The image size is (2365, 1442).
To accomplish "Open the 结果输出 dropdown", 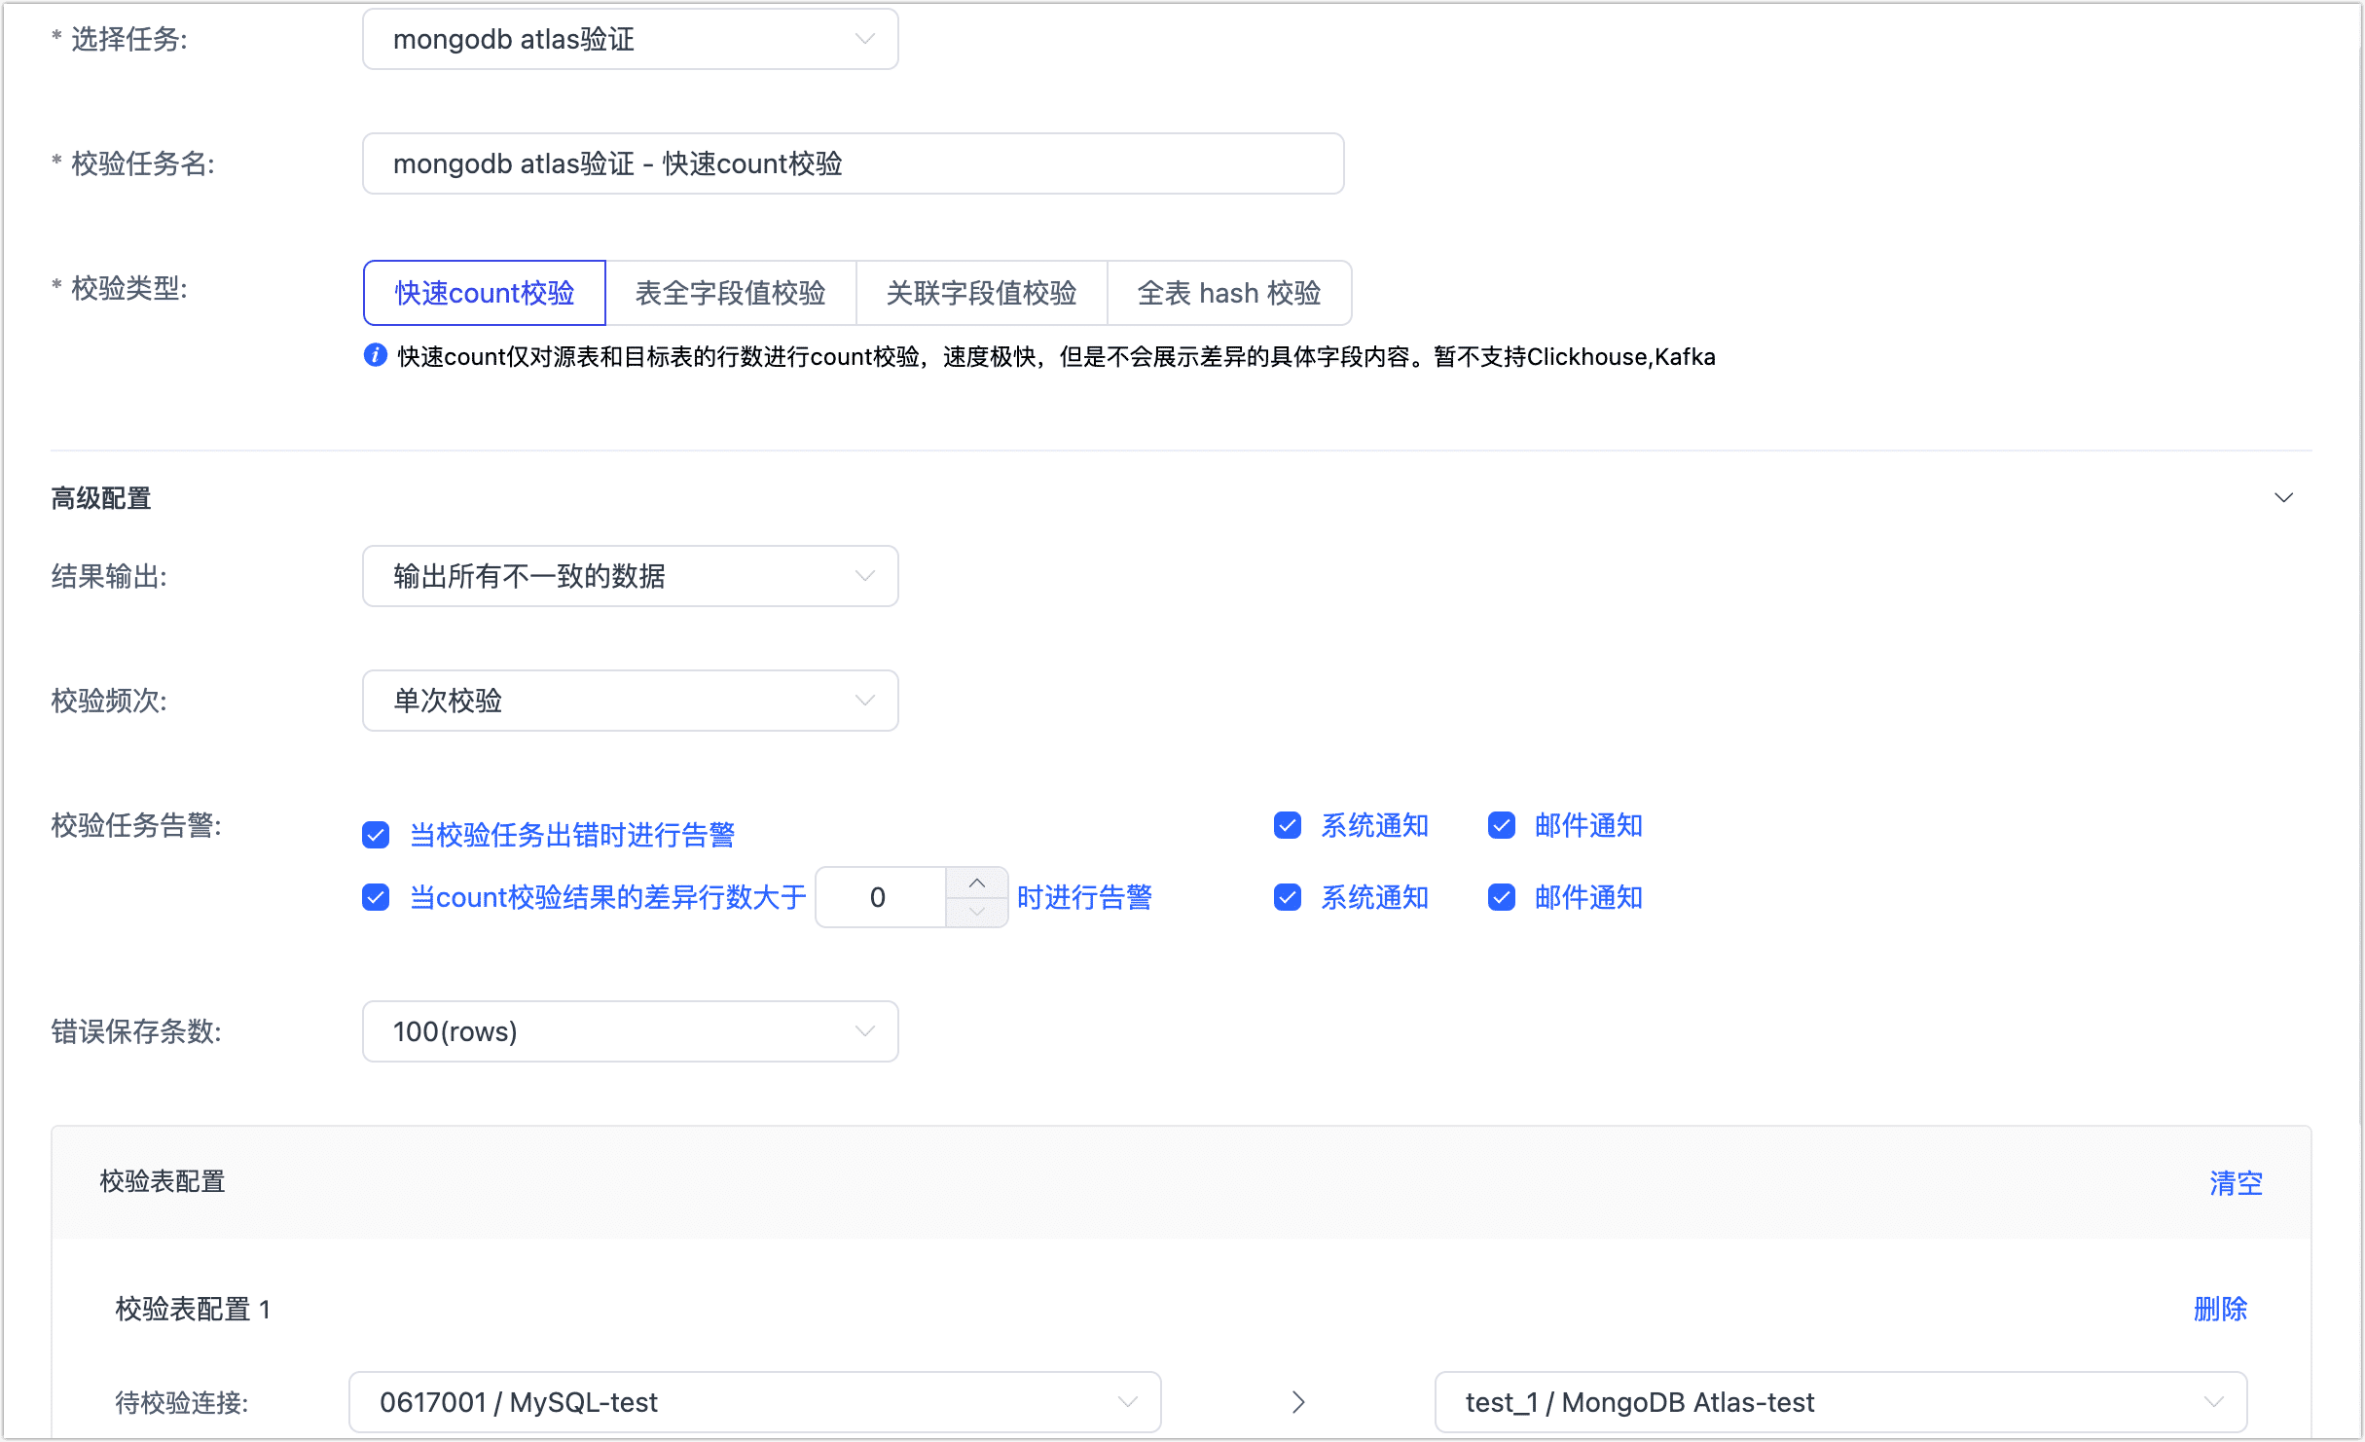I will (630, 576).
